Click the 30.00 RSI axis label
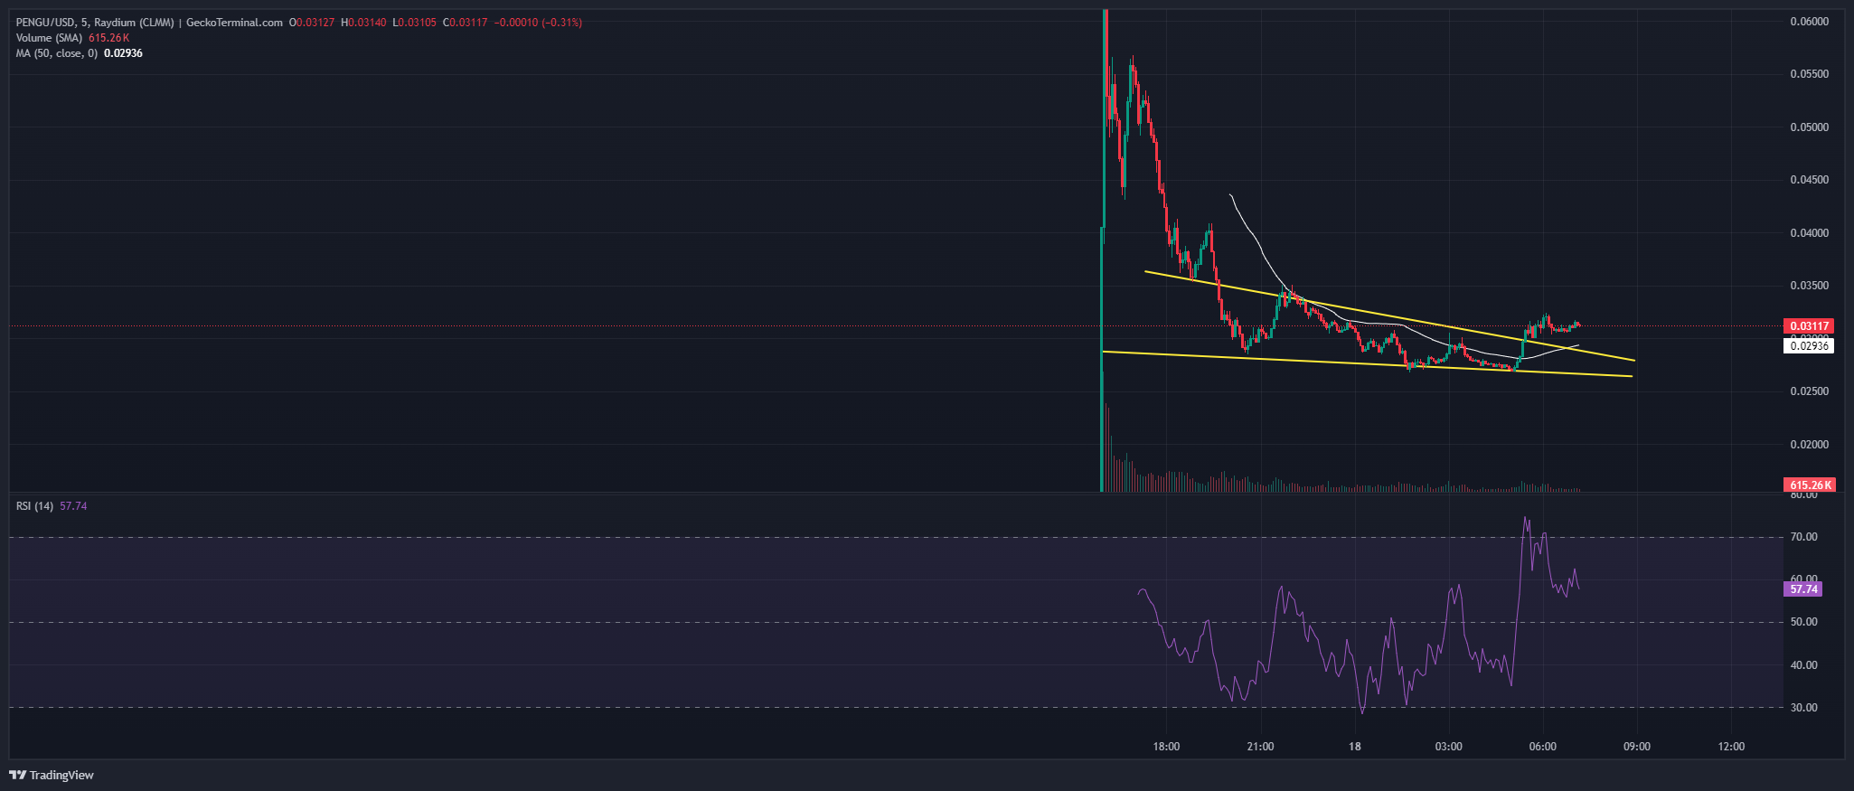 point(1804,708)
